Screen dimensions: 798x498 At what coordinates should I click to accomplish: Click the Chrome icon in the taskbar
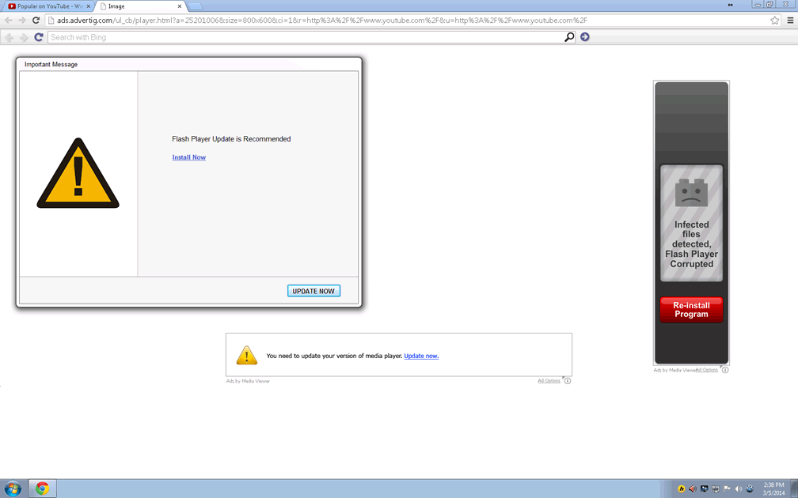pos(42,489)
